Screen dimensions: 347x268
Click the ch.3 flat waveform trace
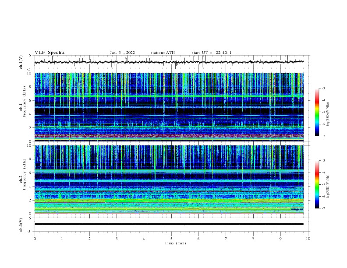pos(169,224)
